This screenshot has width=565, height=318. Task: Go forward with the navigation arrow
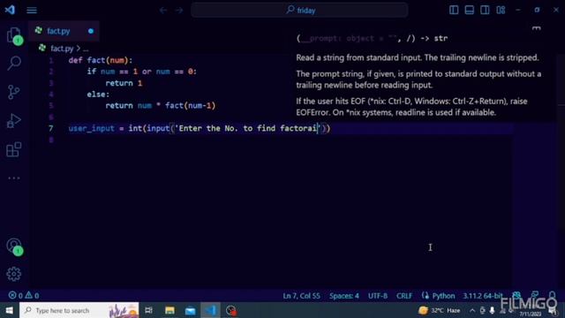(x=179, y=10)
